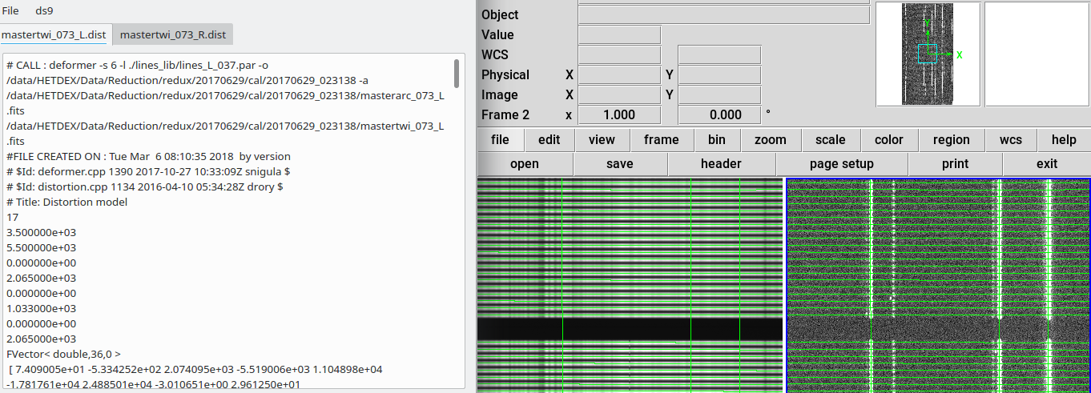Switch to mastertwi_073_R.dist tab
The width and height of the screenshot is (1091, 393).
[x=173, y=34]
